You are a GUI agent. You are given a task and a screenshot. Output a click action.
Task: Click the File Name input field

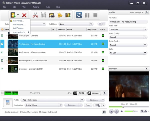click(128, 22)
